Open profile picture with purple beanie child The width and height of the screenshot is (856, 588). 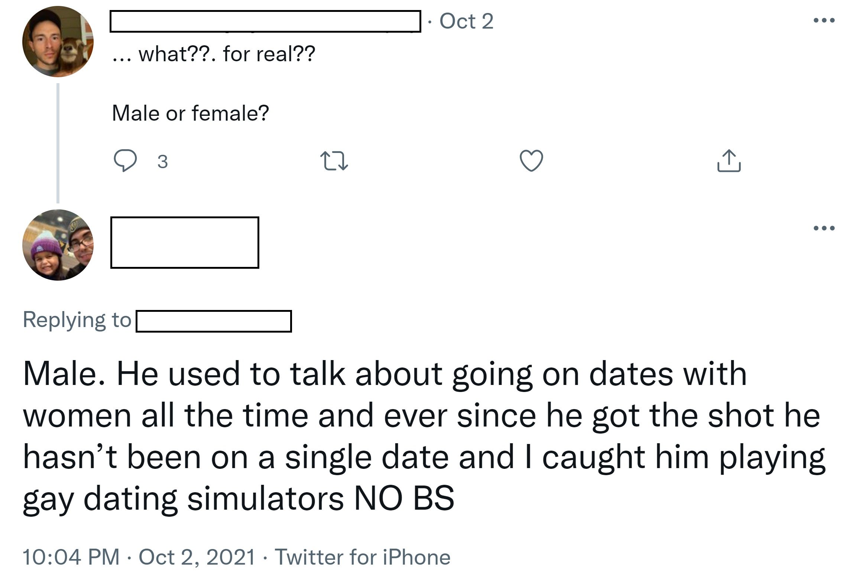click(58, 245)
